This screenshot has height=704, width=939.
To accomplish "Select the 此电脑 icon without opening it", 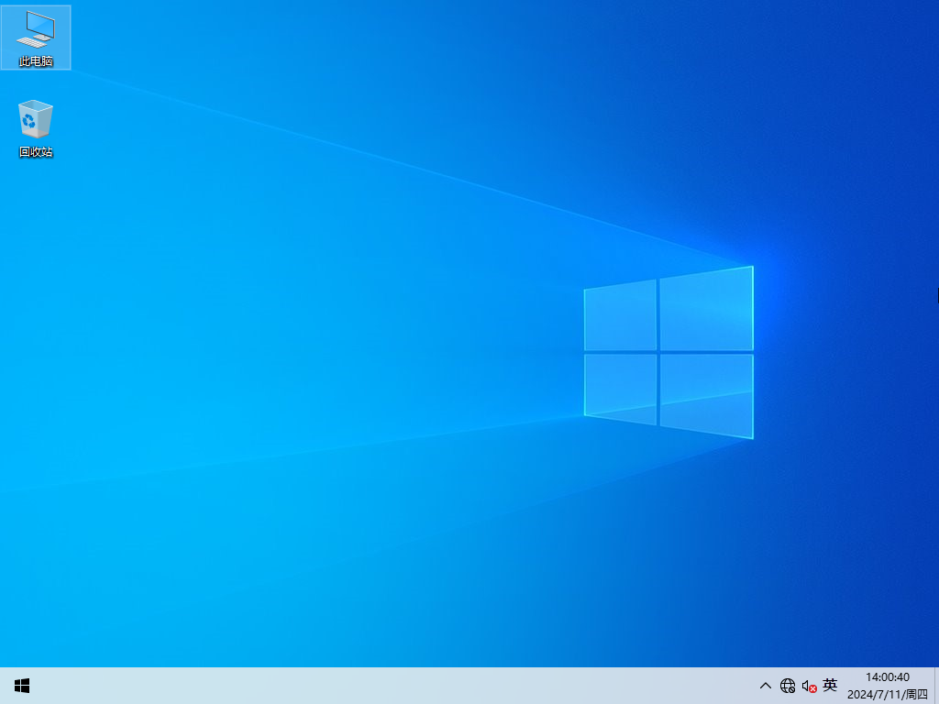I will [36, 35].
